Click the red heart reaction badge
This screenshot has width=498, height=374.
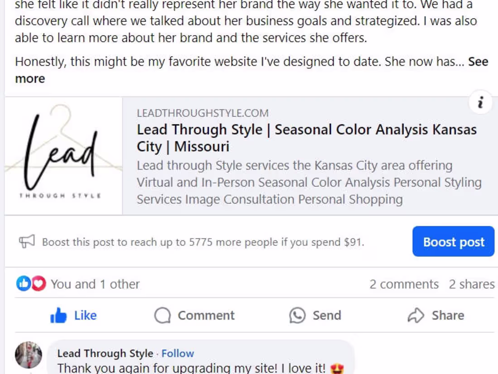[x=38, y=283]
